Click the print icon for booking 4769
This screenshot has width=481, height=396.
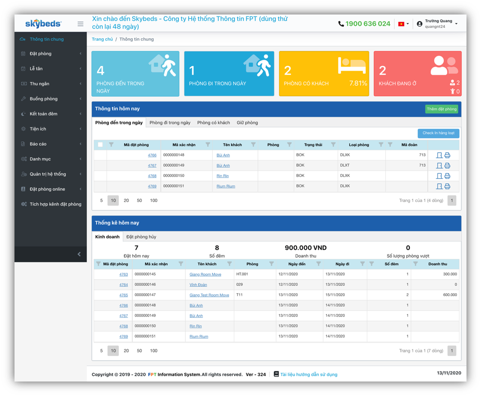[447, 186]
